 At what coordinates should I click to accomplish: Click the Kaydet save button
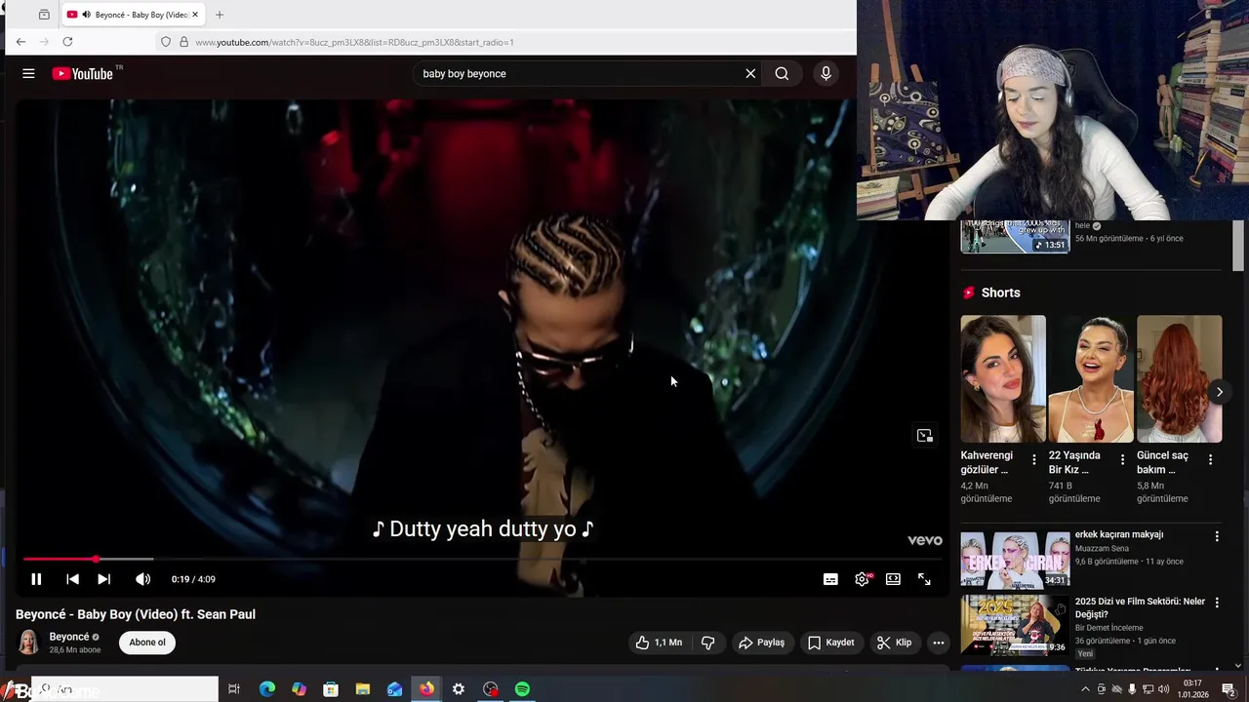coord(830,643)
